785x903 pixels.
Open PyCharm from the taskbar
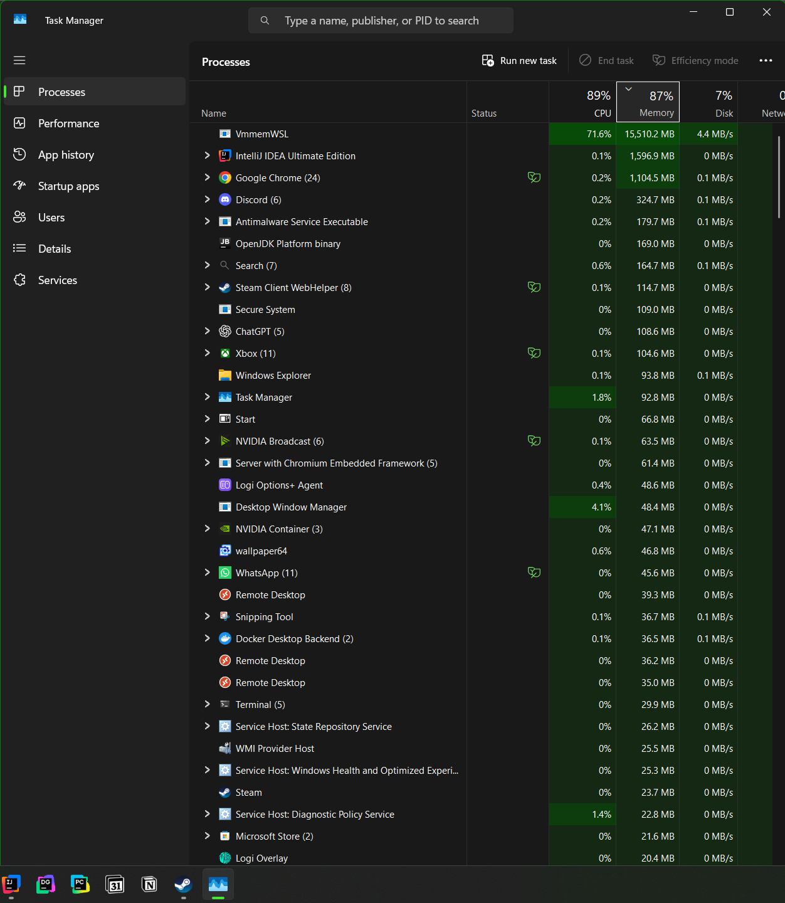[x=80, y=884]
